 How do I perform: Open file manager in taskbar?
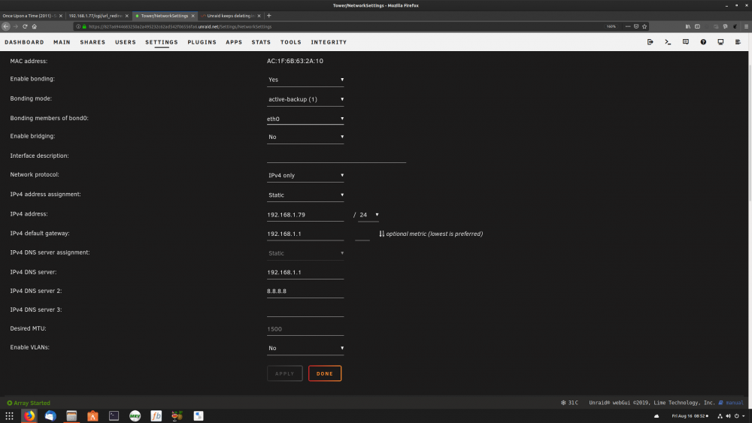click(71, 415)
